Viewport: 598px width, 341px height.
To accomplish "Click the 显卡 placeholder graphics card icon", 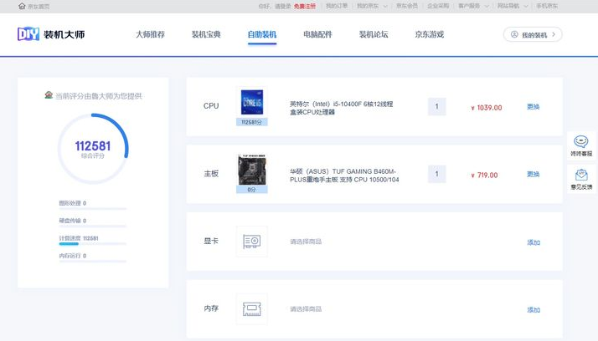I will [252, 242].
